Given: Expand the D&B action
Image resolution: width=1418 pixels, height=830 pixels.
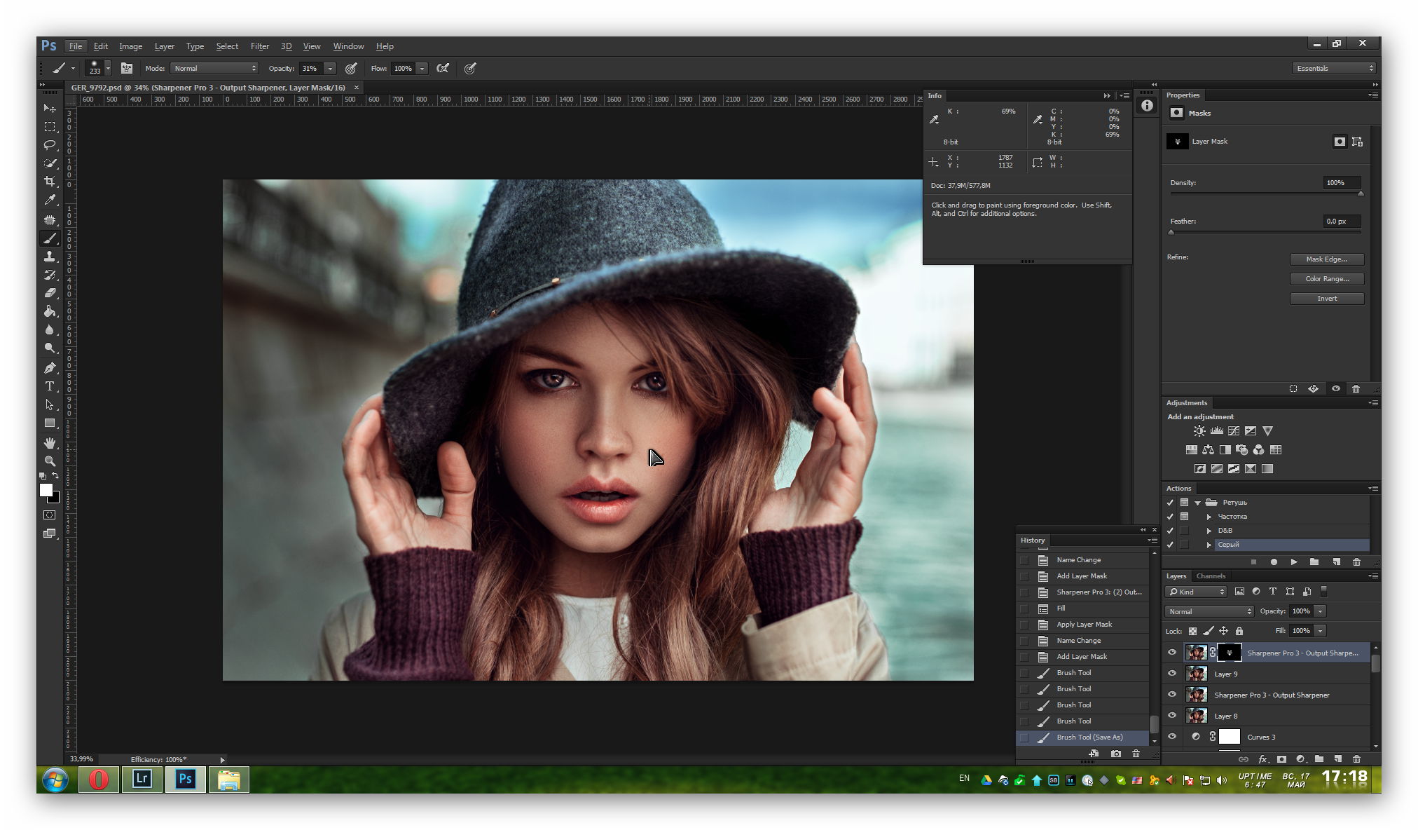Looking at the screenshot, I should click(x=1209, y=531).
